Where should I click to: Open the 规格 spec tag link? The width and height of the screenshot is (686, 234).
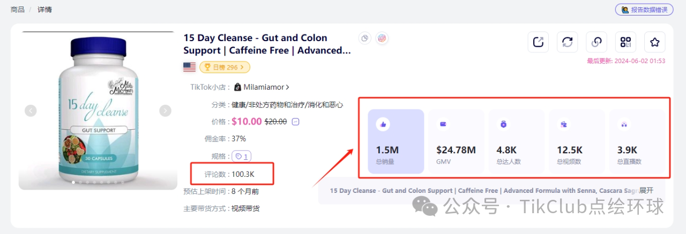[x=242, y=157]
